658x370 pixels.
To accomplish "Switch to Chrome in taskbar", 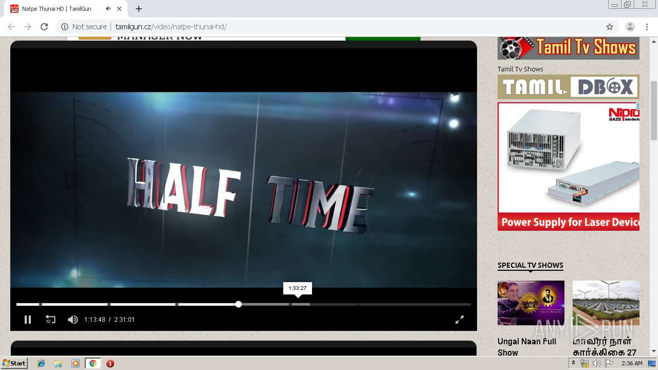I will (x=93, y=363).
